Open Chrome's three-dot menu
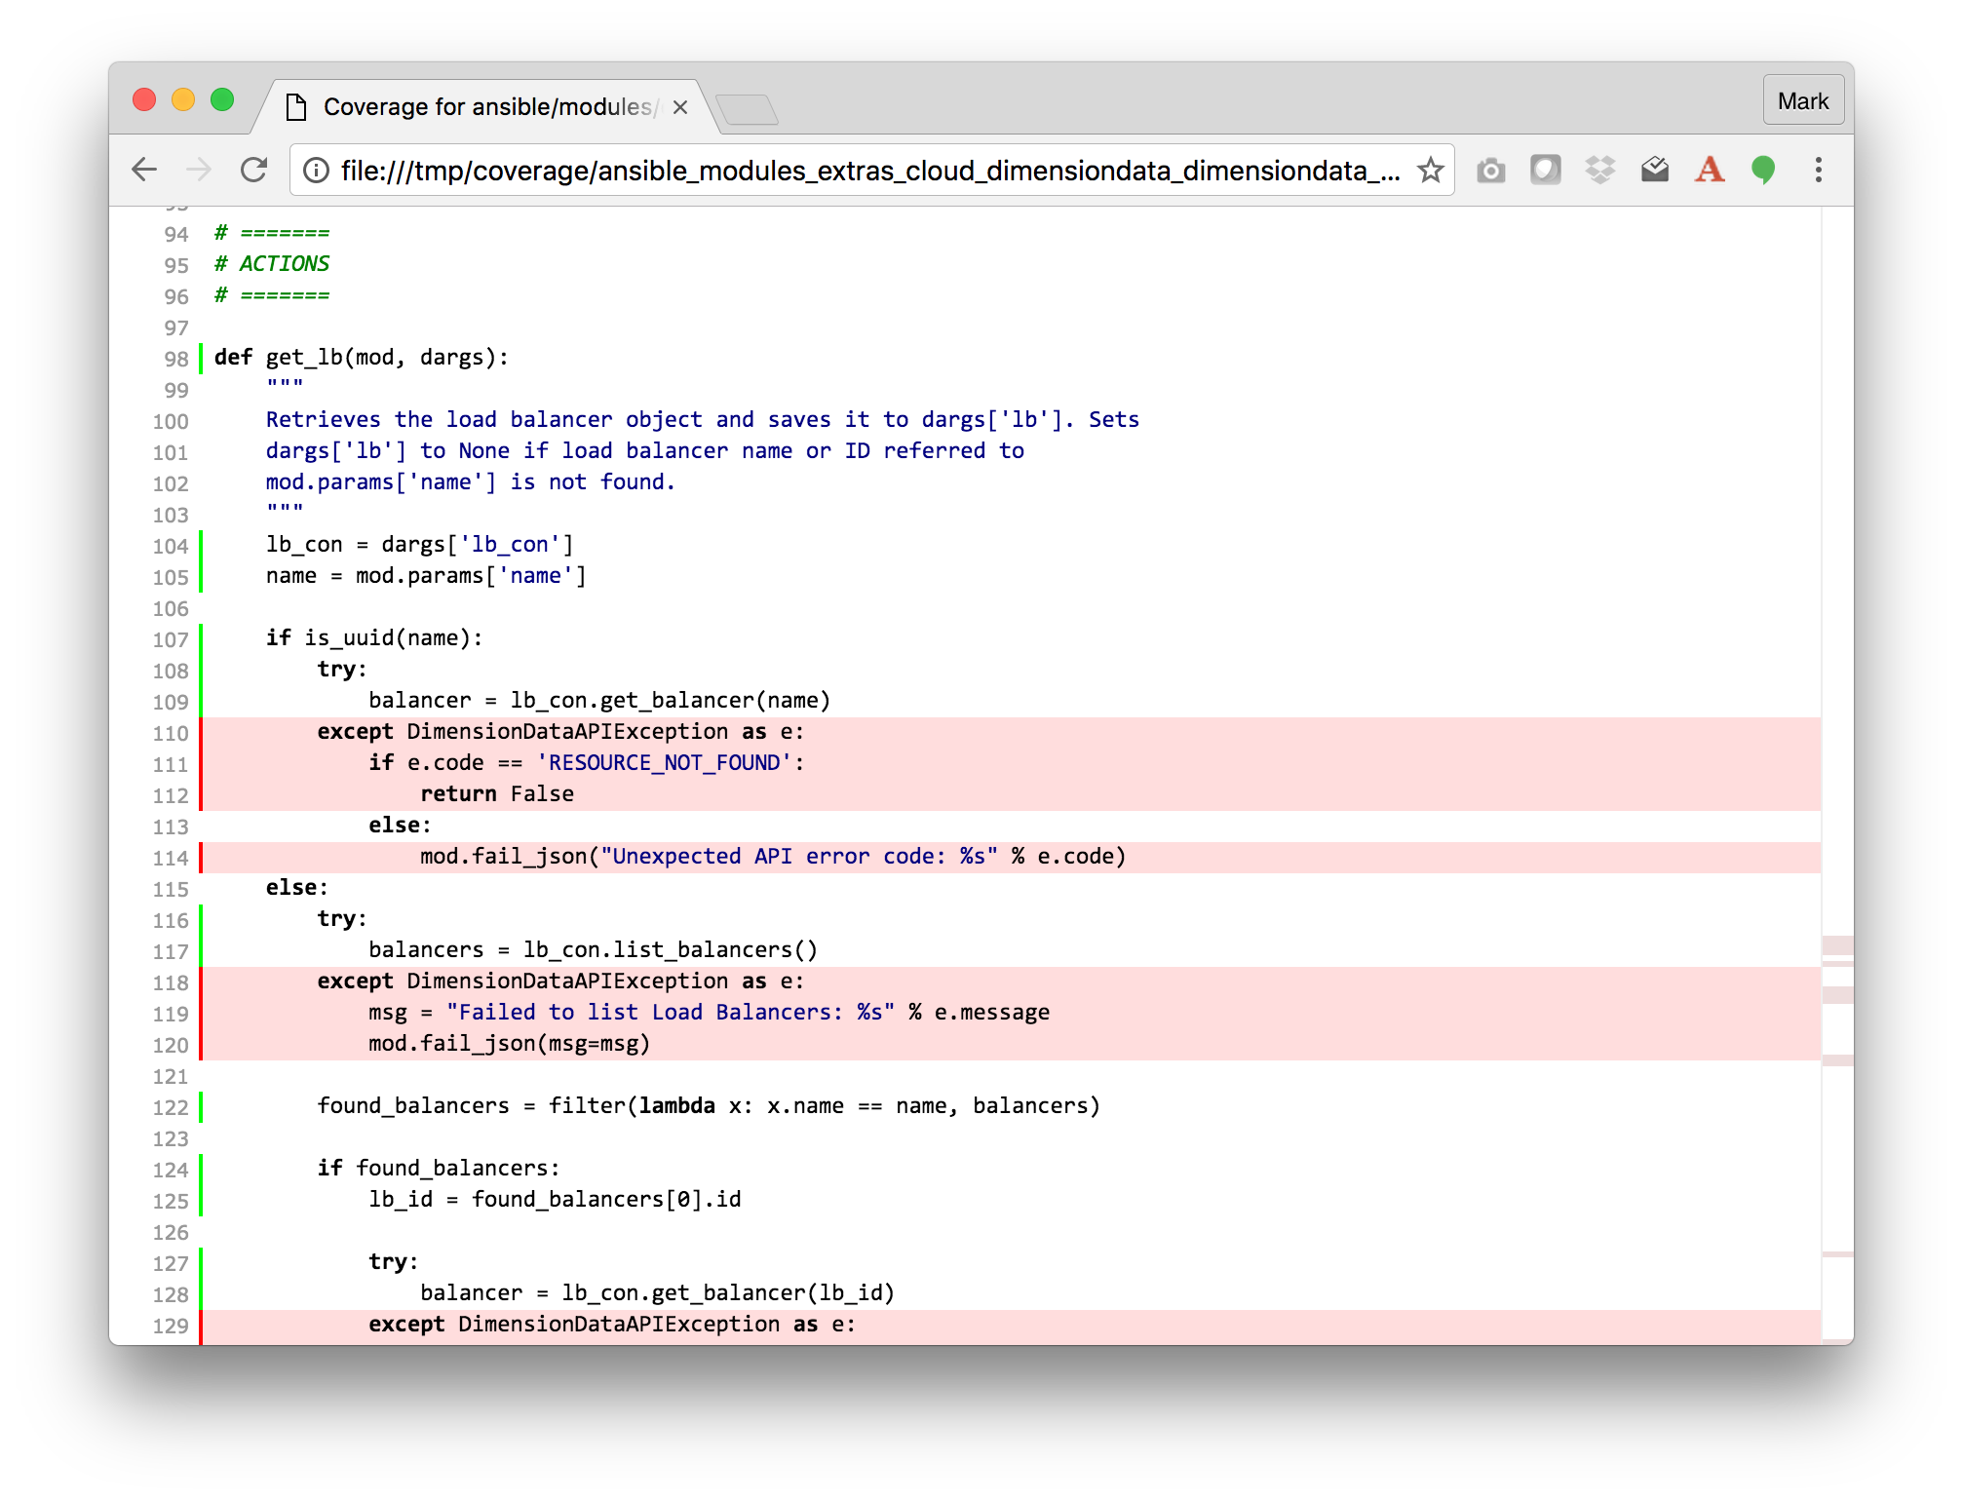1963x1501 pixels. coord(1818,171)
